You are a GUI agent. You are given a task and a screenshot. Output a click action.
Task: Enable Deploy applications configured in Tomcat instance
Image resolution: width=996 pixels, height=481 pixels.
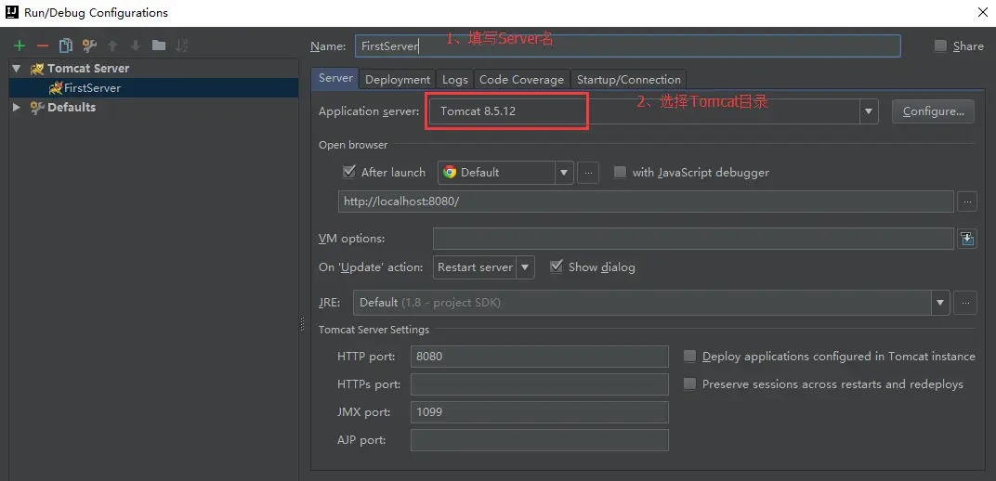(689, 356)
